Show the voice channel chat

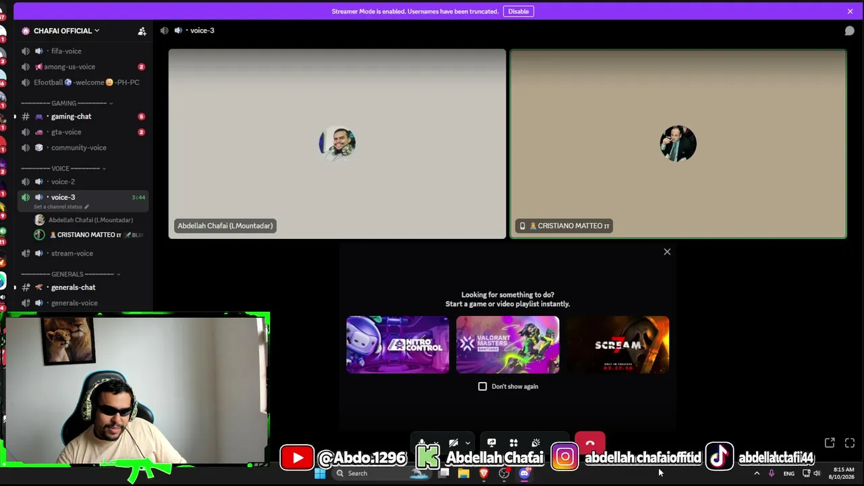(x=850, y=30)
